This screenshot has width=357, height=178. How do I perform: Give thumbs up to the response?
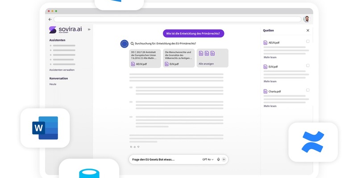[x=134, y=146]
